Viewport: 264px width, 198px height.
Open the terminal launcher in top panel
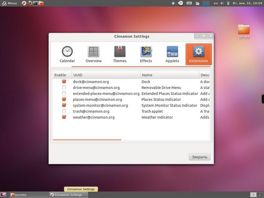tap(36, 3)
